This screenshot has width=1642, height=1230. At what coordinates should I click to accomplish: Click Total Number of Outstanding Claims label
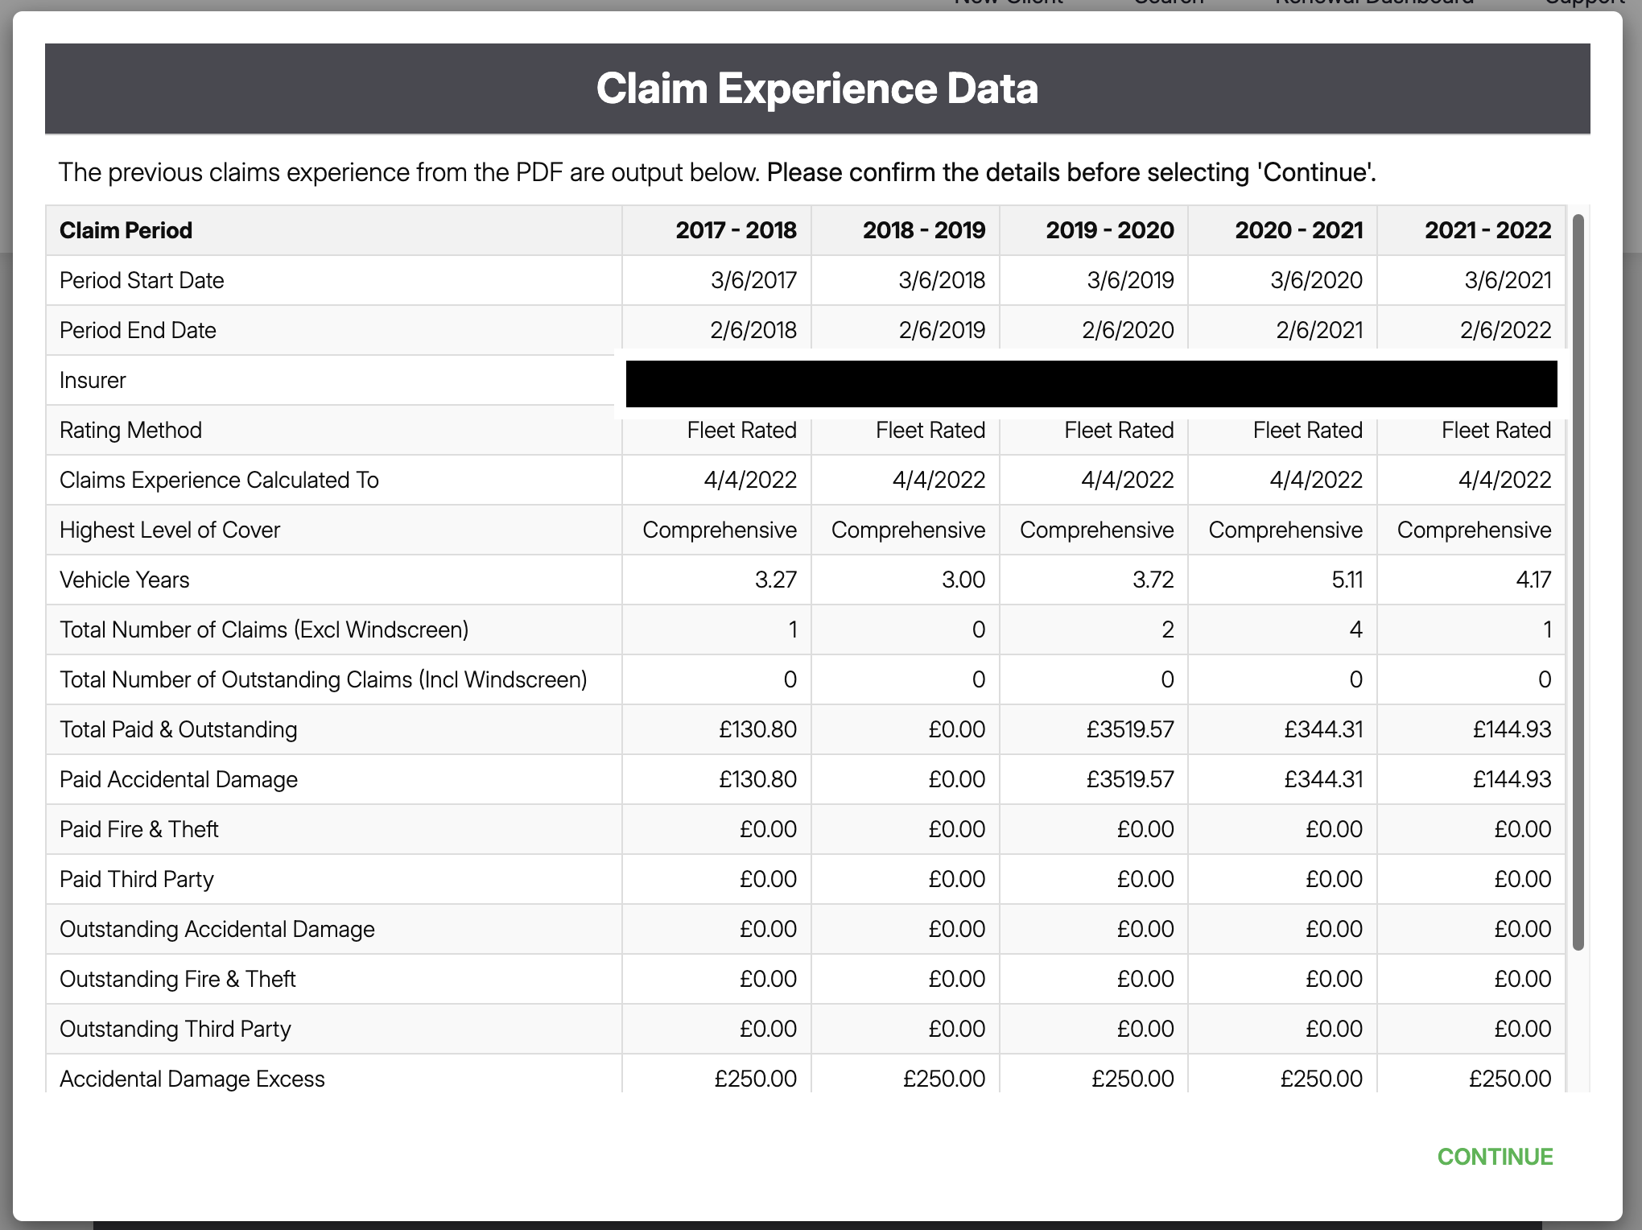coord(324,679)
